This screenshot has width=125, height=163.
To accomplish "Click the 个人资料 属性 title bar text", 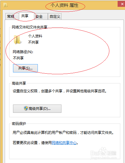I will pos(64,5).
